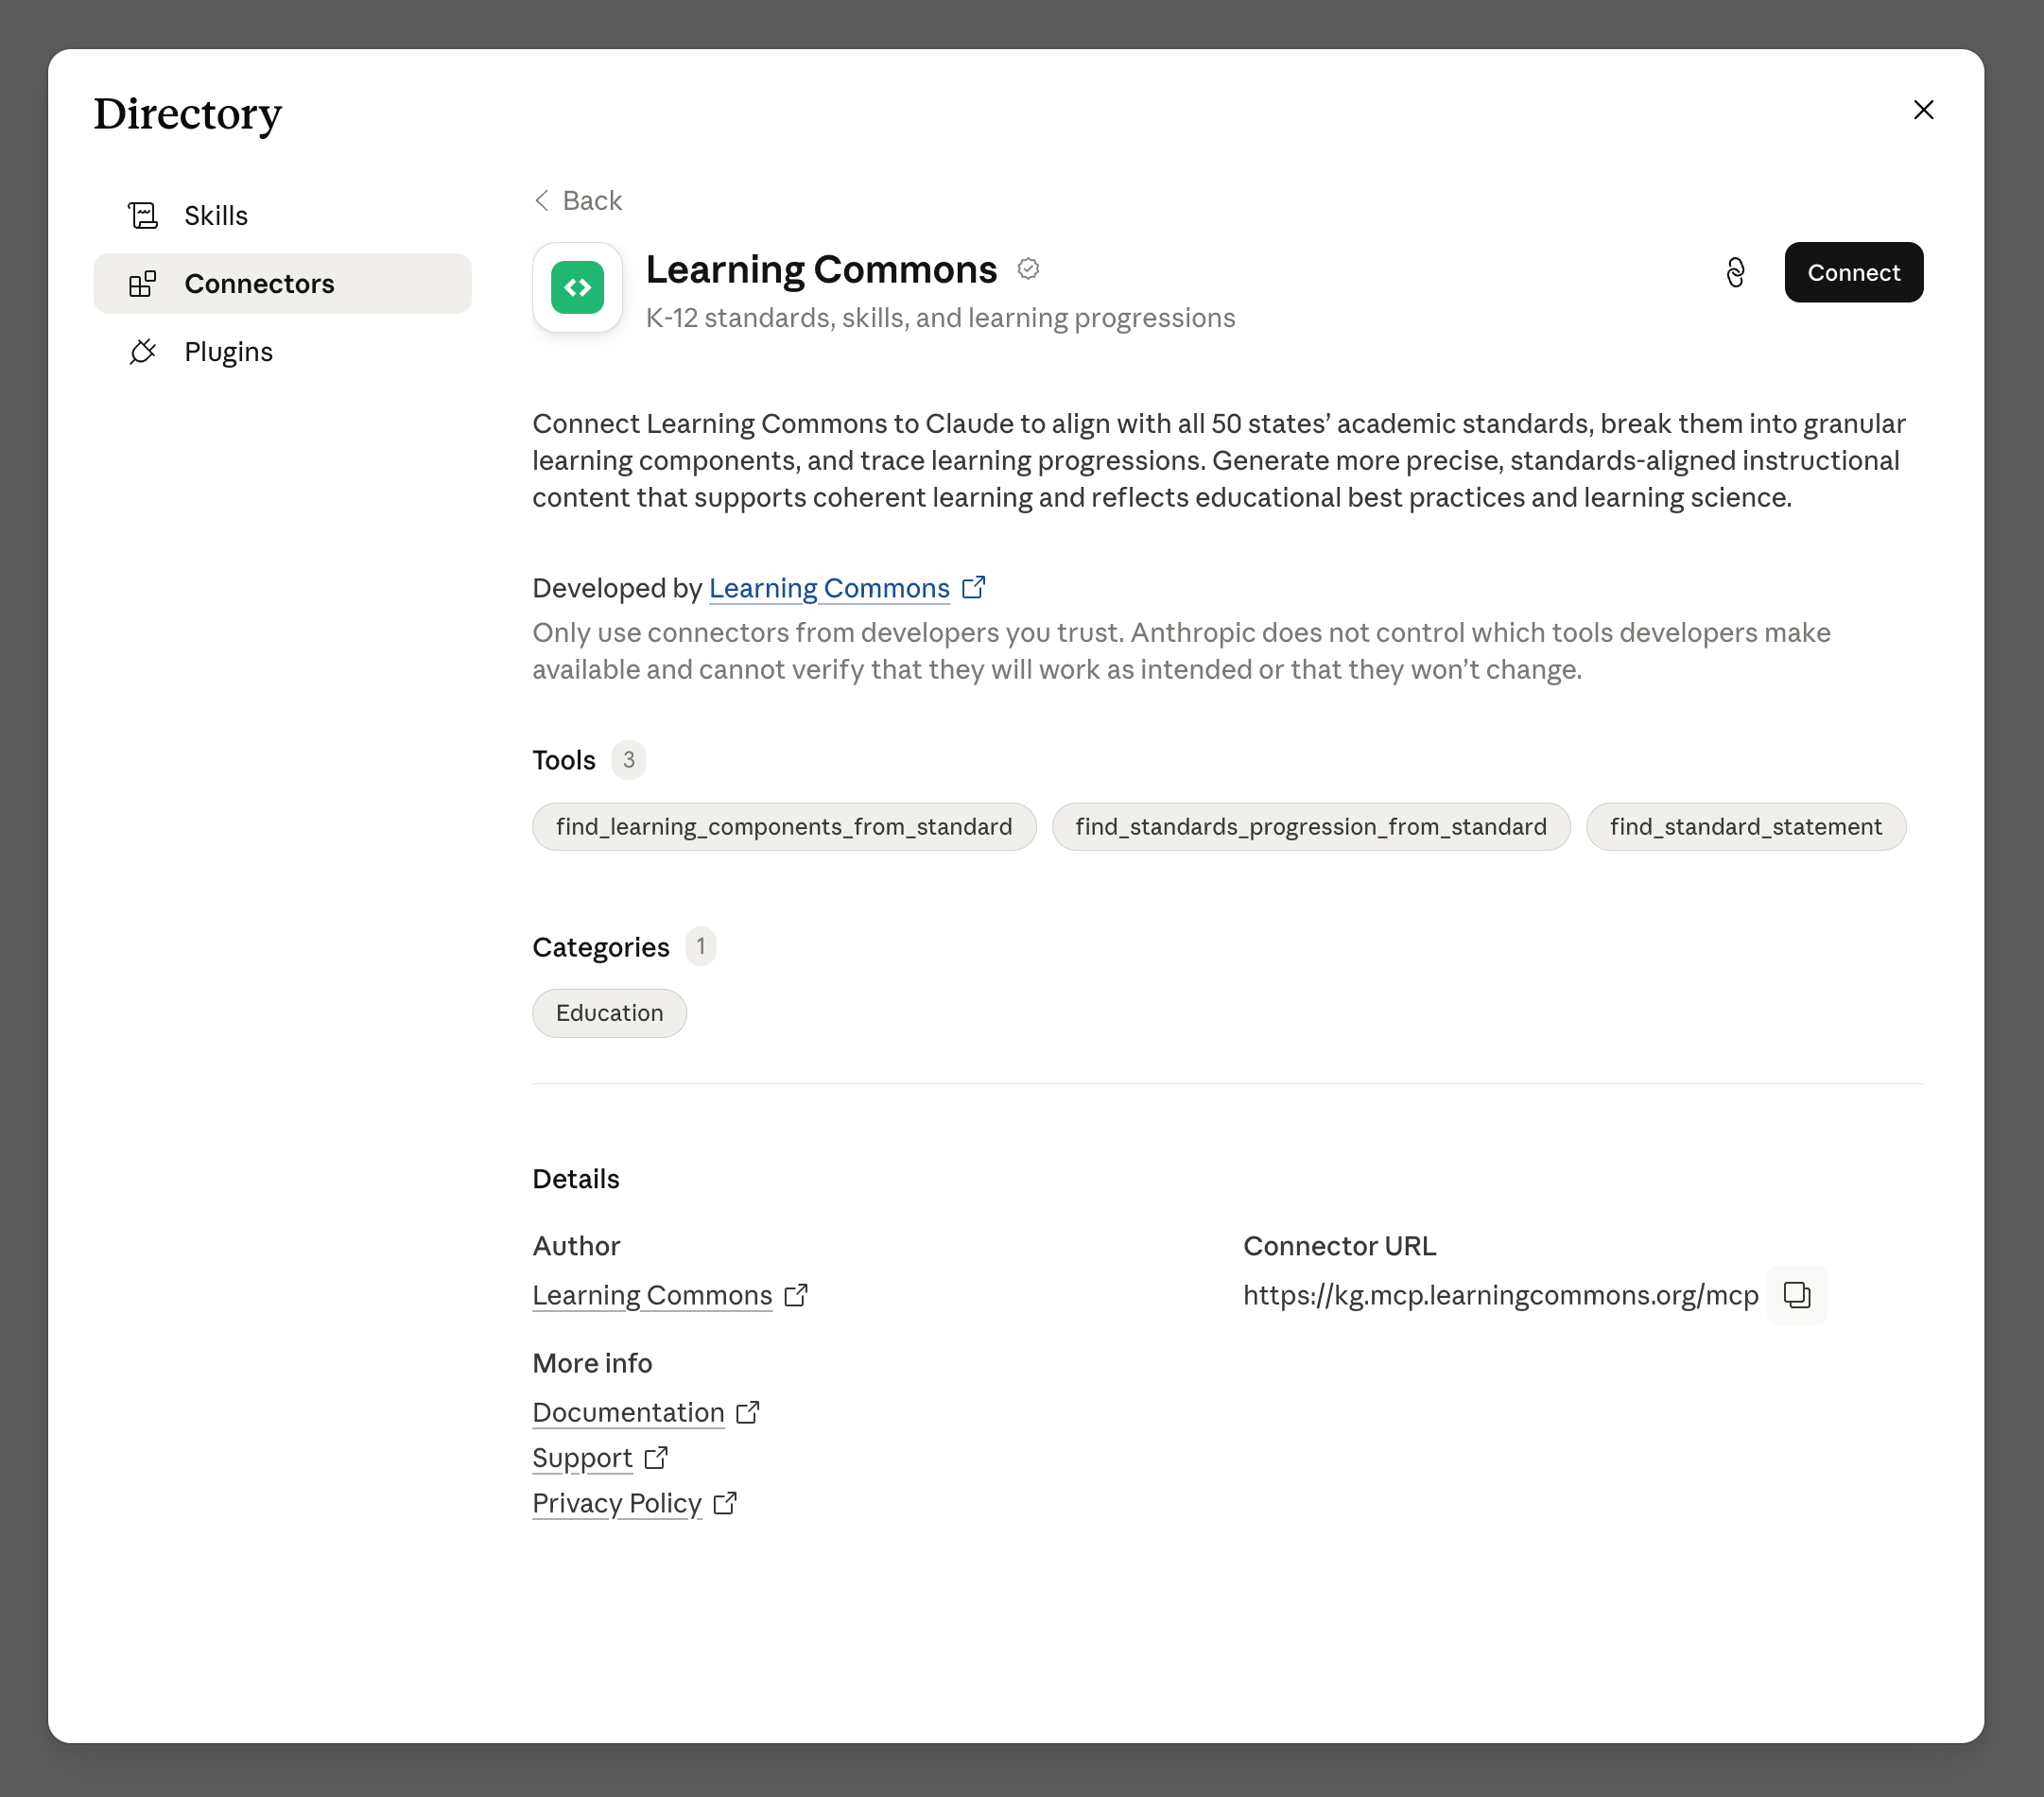Click the Education category chip
Viewport: 2044px width, 1797px height.
click(x=609, y=1014)
